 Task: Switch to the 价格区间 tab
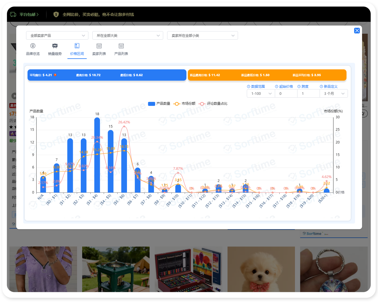tap(77, 49)
